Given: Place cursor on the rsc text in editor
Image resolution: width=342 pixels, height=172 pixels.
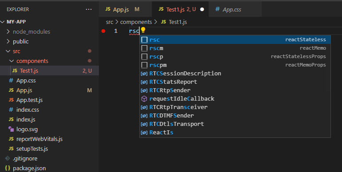Looking at the screenshot, I should [134, 31].
